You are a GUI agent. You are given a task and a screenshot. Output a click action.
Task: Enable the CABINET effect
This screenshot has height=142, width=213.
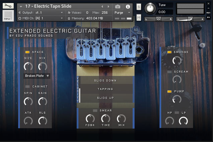tap(28, 87)
